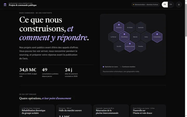Select the Mamils hexagon
This screenshot has width=187, height=117.
click(135, 37)
